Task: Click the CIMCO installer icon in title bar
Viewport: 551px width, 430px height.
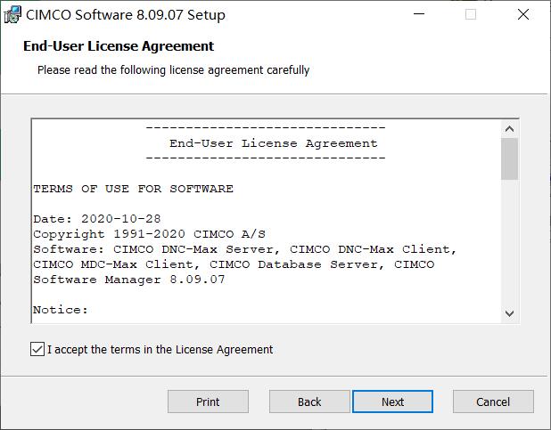Action: 14,14
